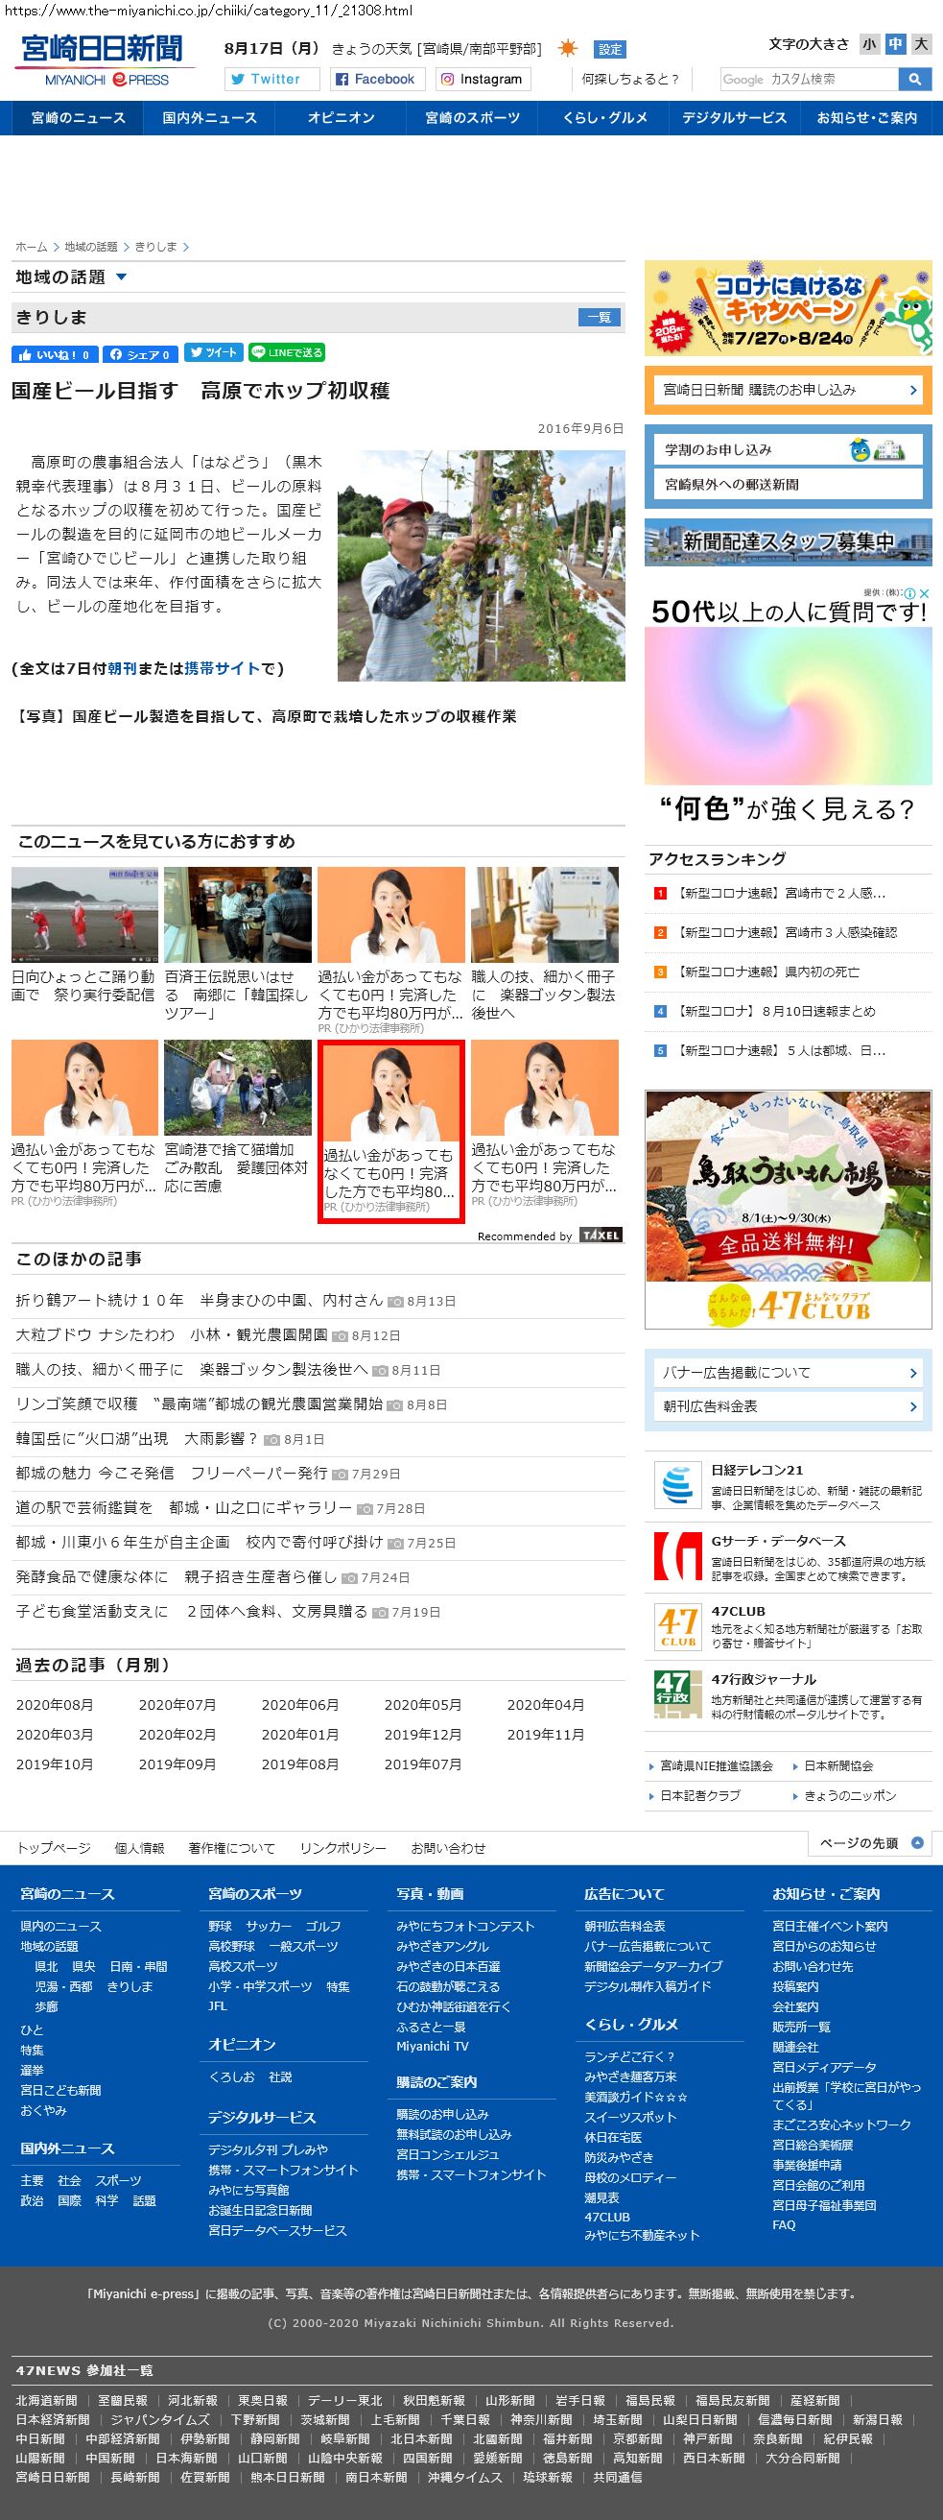Share article with LINEで送る button

click(x=286, y=353)
